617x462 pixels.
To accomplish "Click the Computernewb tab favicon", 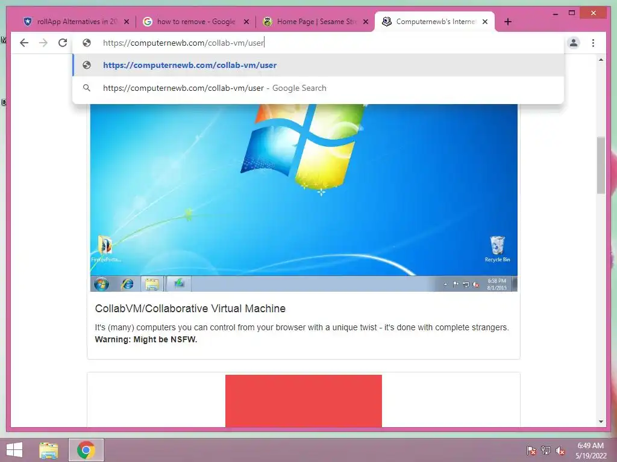I will pyautogui.click(x=387, y=22).
